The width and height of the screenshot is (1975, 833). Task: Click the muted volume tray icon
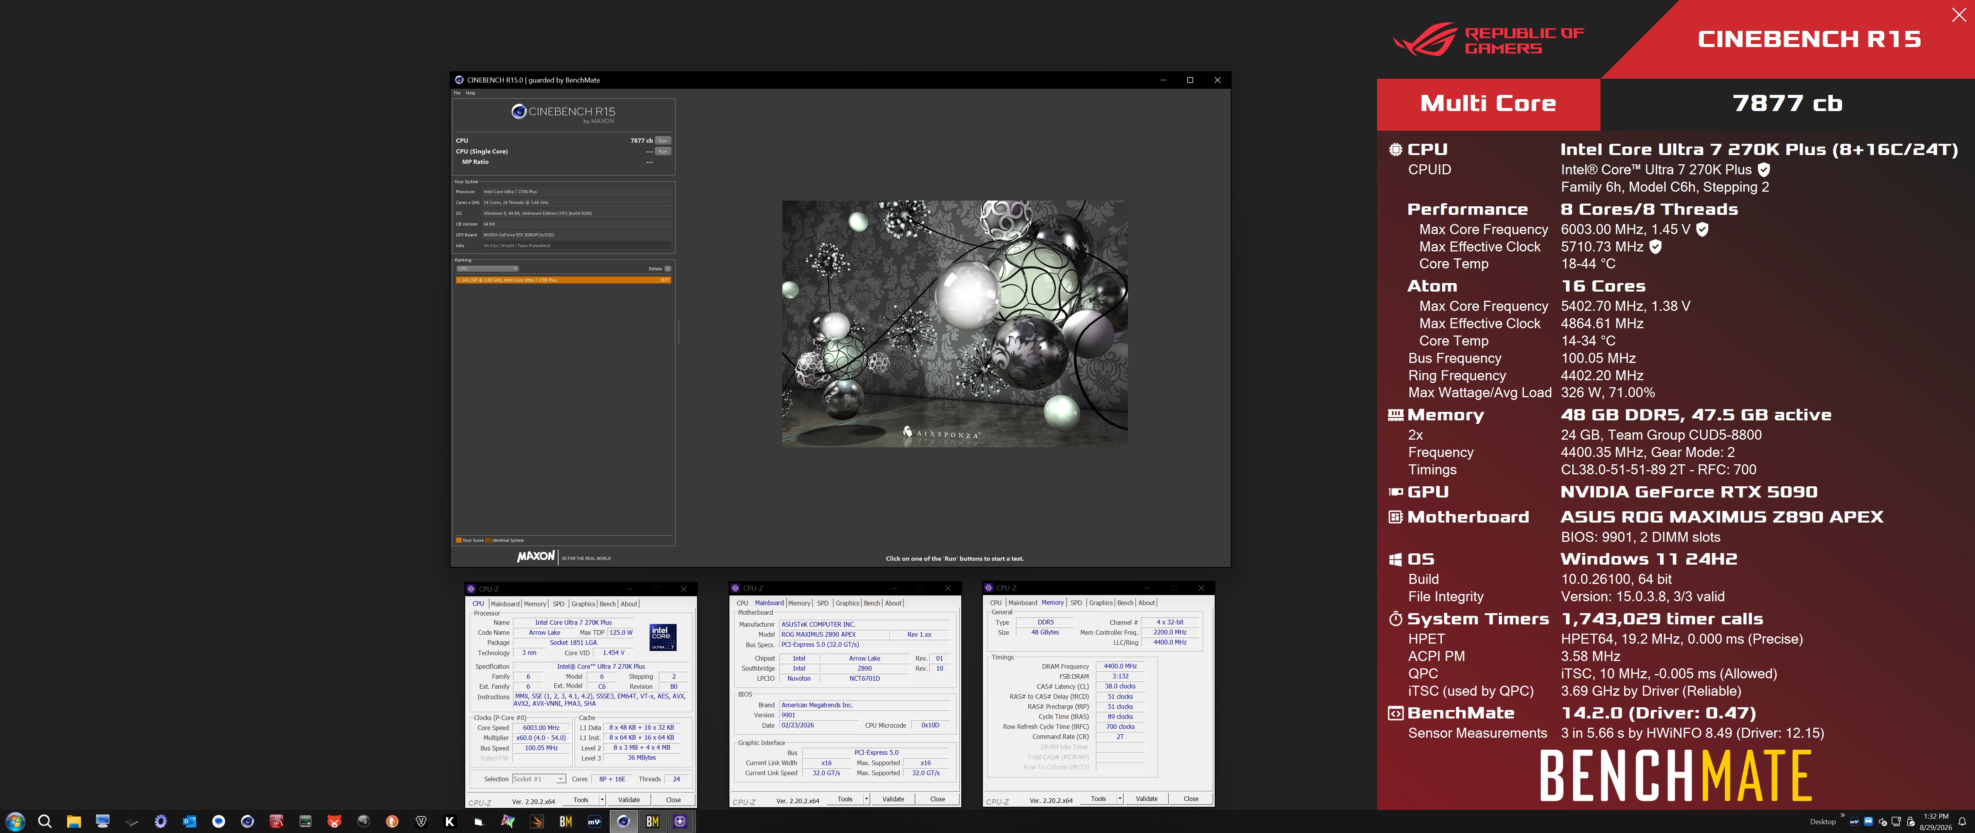tap(1882, 821)
